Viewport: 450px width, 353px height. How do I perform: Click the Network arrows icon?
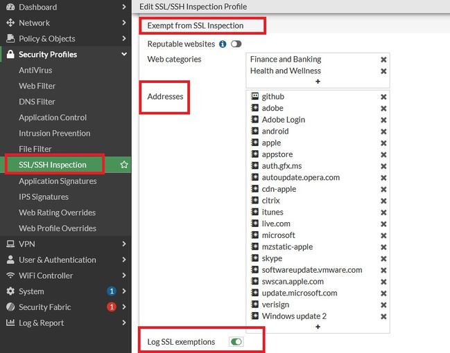click(x=10, y=23)
